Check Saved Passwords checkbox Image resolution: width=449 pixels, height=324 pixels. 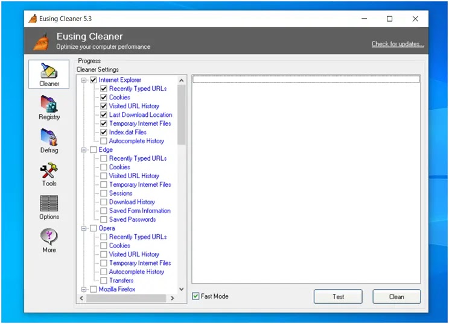pyautogui.click(x=104, y=219)
